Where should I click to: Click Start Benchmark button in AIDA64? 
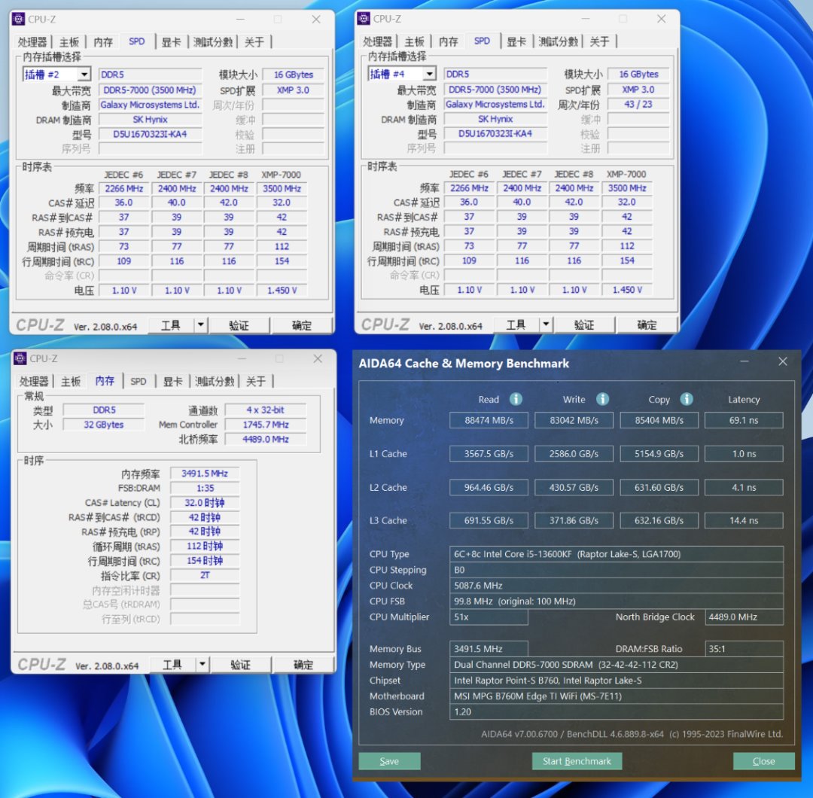[x=577, y=760]
